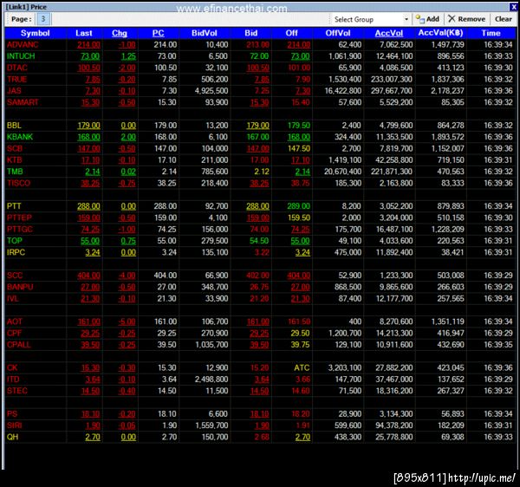Click QH accumulated value 69,308

[x=452, y=438]
